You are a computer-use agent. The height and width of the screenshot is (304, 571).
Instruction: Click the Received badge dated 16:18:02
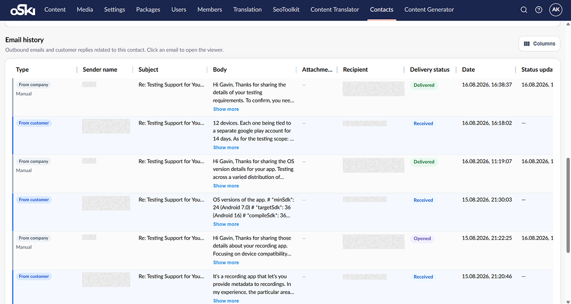tap(423, 123)
